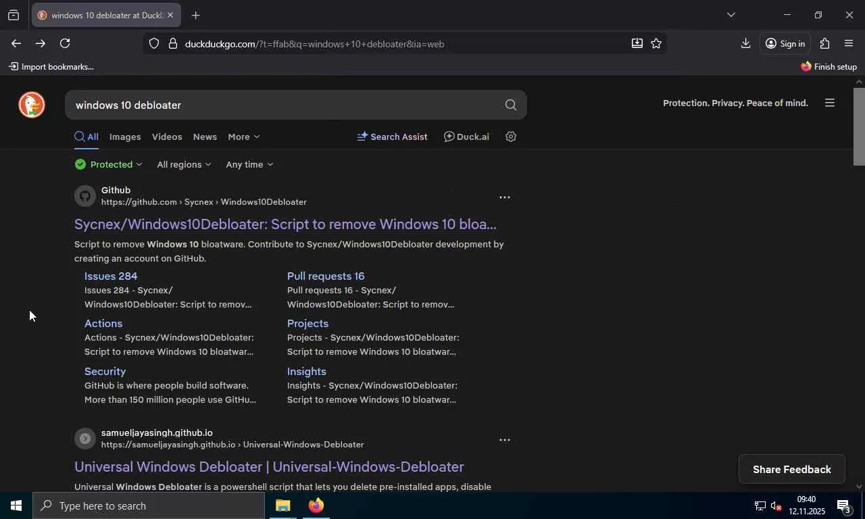
Task: Click the Sign in button
Action: pyautogui.click(x=785, y=43)
